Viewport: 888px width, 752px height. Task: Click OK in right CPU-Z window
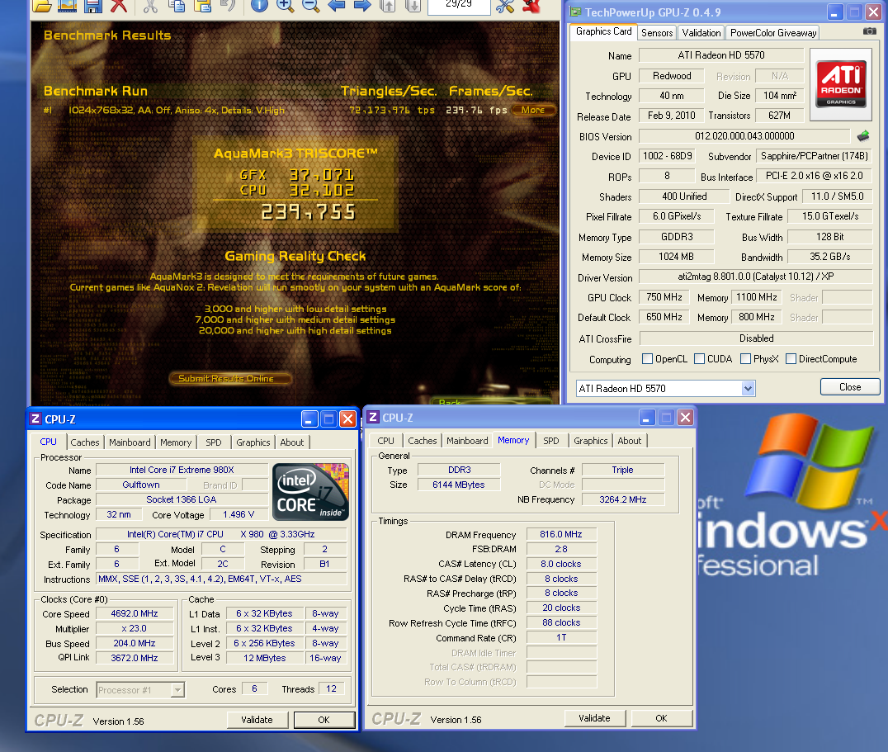pos(662,718)
